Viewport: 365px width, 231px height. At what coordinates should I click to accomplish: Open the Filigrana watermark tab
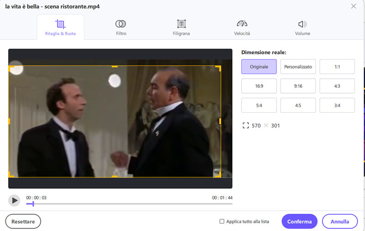pyautogui.click(x=181, y=28)
